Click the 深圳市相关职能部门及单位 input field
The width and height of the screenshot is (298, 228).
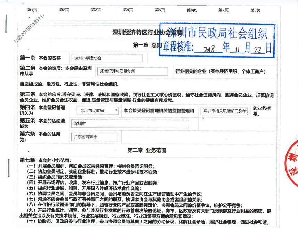click(x=224, y=111)
